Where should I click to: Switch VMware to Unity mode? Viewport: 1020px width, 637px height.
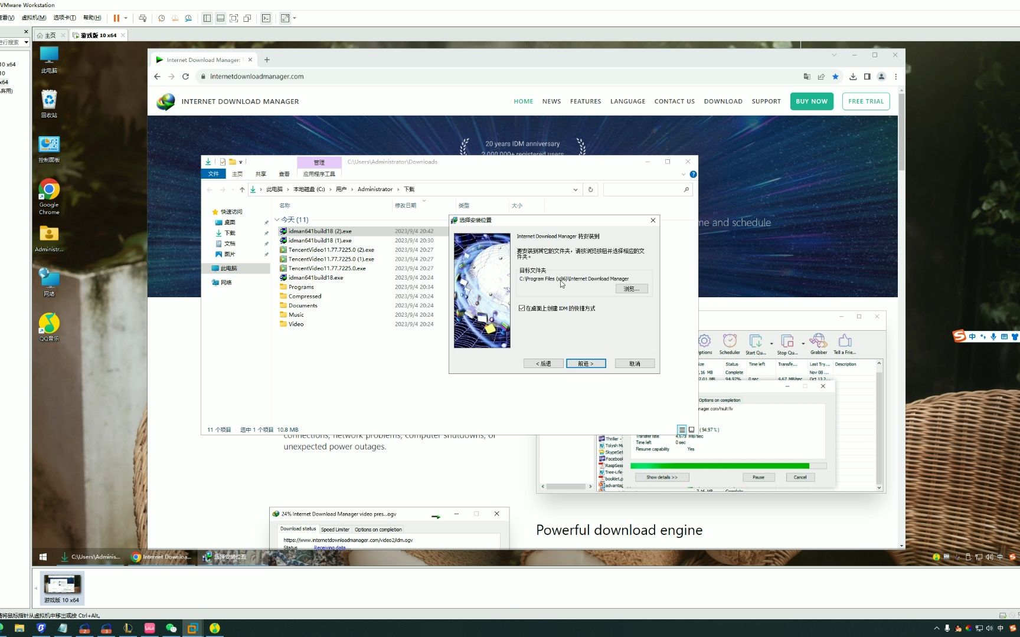point(247,18)
